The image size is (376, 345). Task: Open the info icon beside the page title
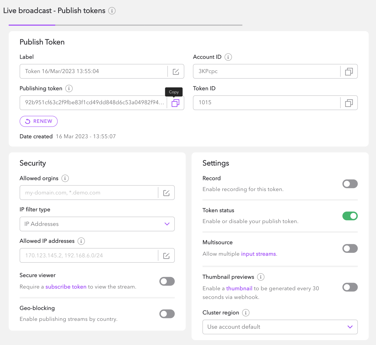tap(112, 11)
